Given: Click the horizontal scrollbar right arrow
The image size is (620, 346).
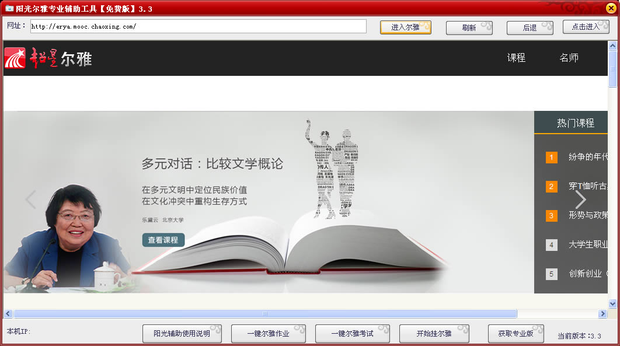Looking at the screenshot, I should pos(602,314).
